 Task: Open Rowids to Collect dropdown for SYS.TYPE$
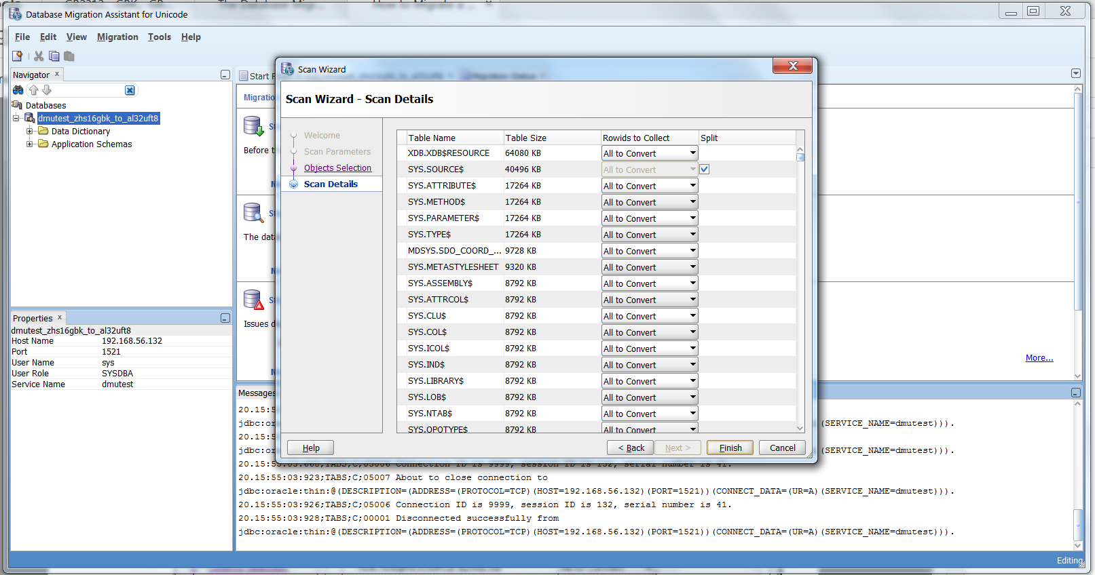click(650, 235)
